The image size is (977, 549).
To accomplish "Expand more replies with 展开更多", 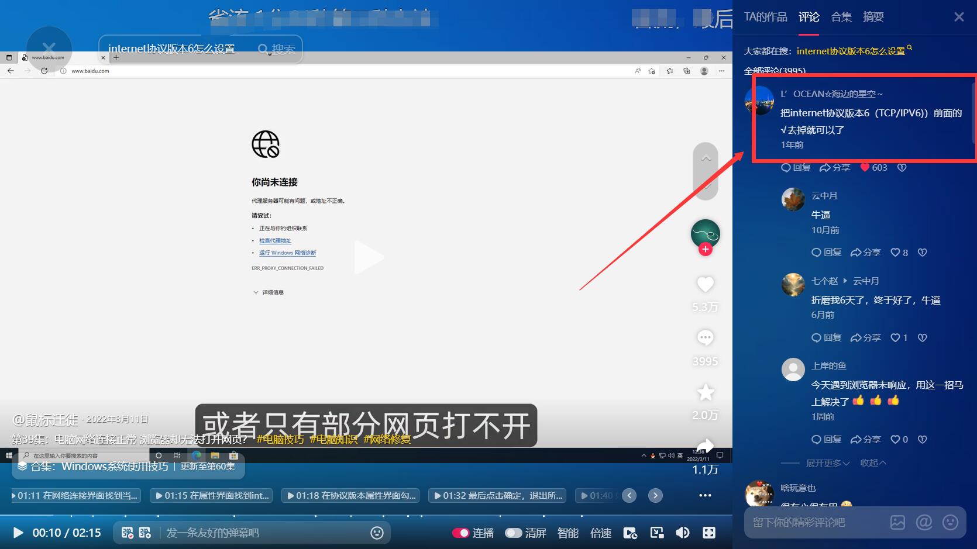I will (x=827, y=463).
